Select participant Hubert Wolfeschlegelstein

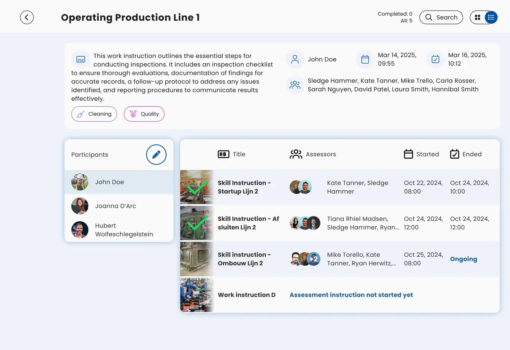tap(119, 230)
